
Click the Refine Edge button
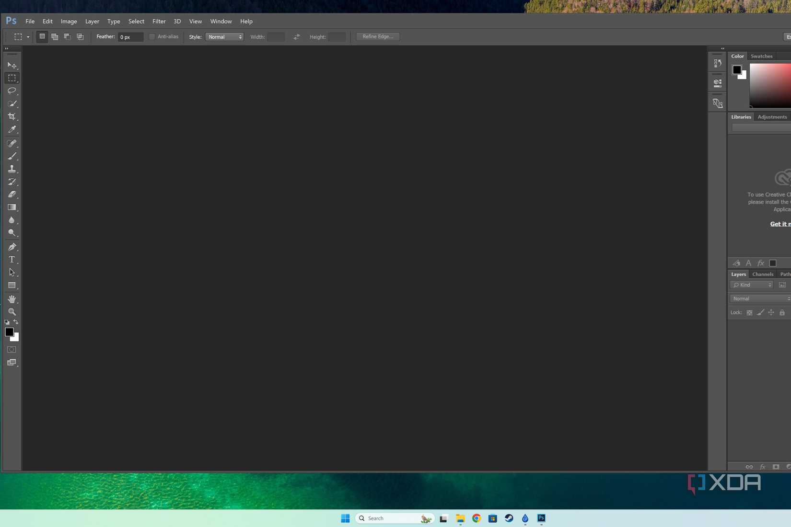pos(378,37)
